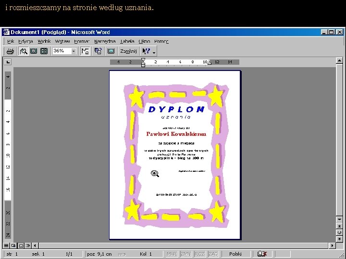This screenshot has width=346, height=259.
Task: Click the Shrink to Fit icon
Action: [x=98, y=51]
